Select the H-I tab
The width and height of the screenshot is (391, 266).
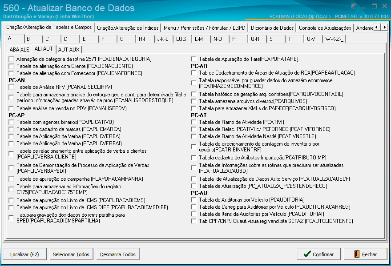(x=145, y=39)
